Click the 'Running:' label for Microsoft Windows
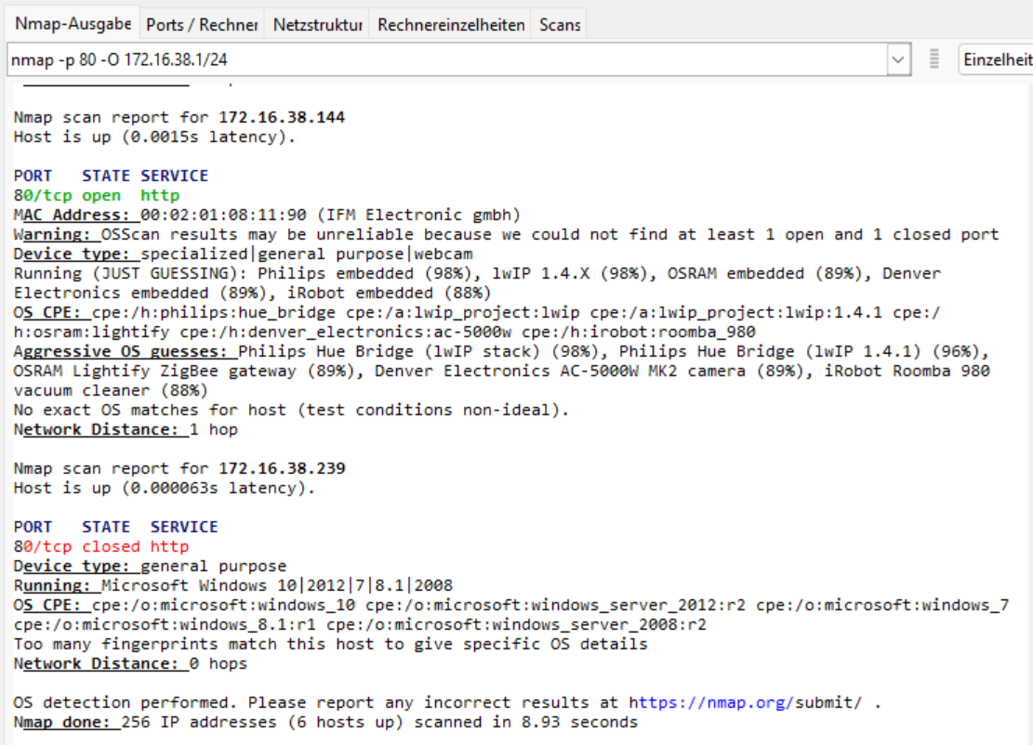This screenshot has height=745, width=1033. (56, 585)
